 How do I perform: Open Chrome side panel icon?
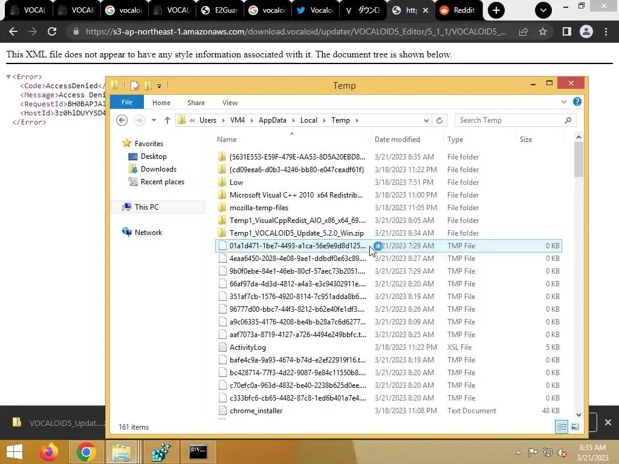[567, 31]
